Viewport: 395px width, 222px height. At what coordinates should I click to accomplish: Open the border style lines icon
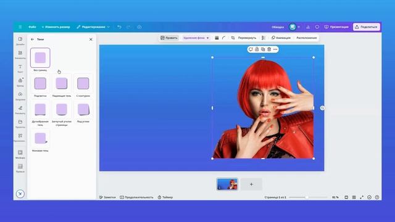click(217, 38)
